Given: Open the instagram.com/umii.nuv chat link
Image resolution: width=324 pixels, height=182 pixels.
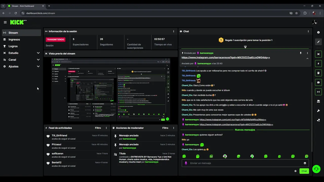Looking at the screenshot, I should click(x=233, y=120).
